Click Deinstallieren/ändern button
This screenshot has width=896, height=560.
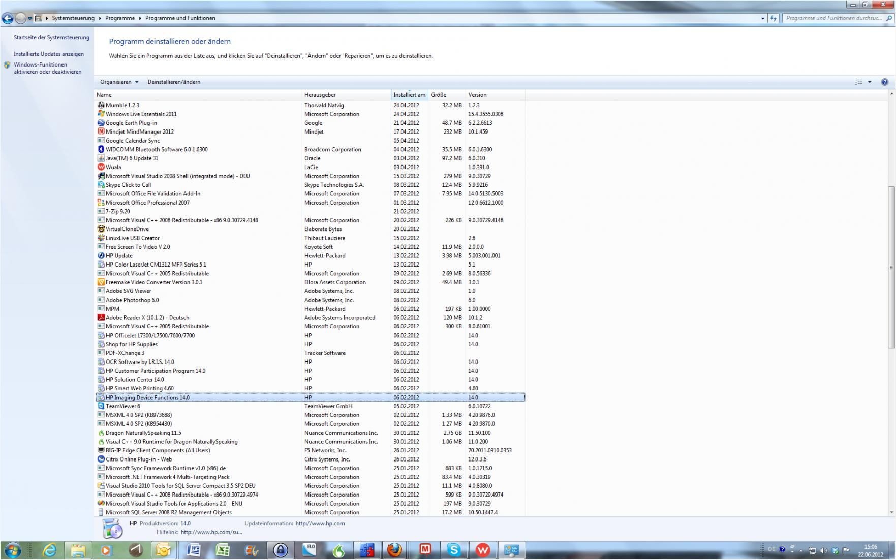[x=174, y=82]
